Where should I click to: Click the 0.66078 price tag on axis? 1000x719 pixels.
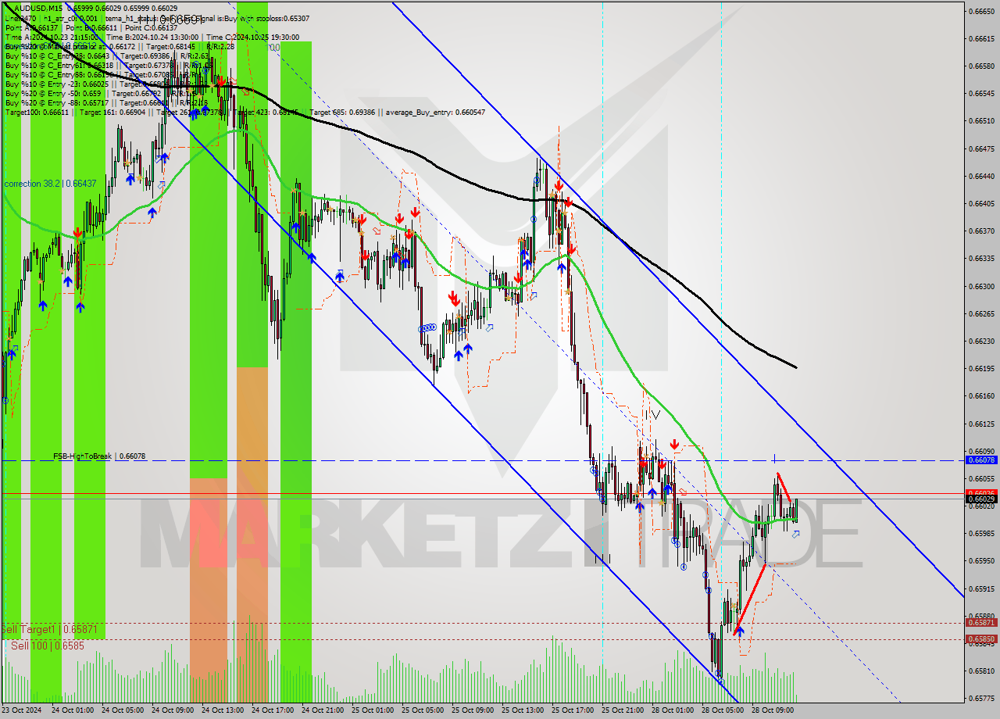coord(981,460)
